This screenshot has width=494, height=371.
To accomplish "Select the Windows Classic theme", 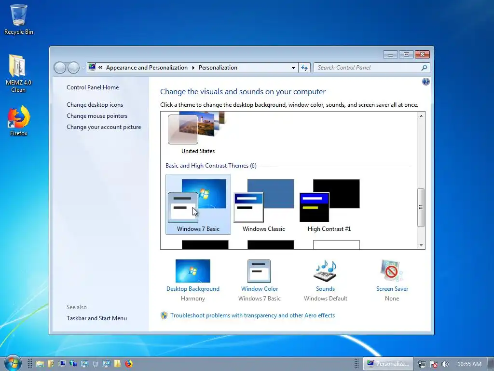I will 264,204.
